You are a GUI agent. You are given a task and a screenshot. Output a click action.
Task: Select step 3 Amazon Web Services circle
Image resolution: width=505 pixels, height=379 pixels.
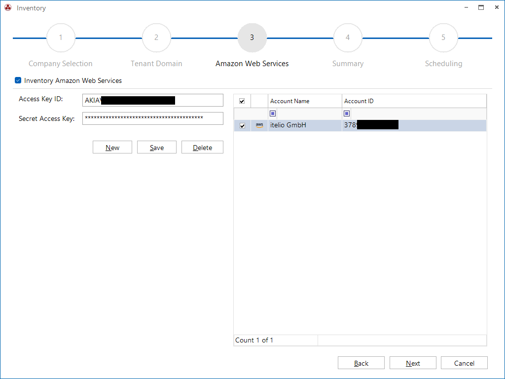(252, 38)
